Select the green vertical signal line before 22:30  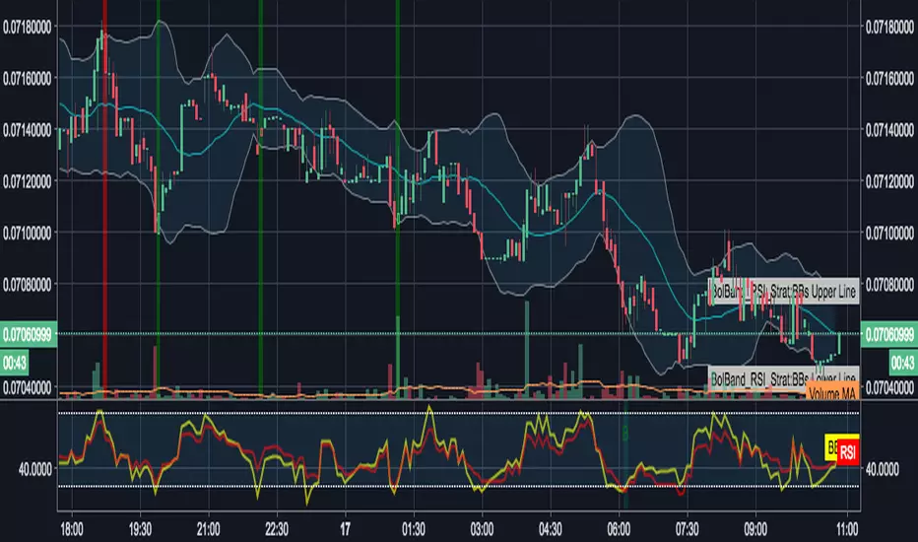tap(261, 199)
